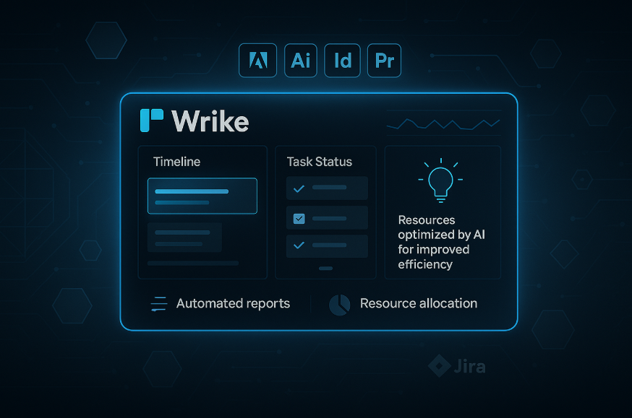
Task: Open Automated reports
Action: [x=233, y=303]
